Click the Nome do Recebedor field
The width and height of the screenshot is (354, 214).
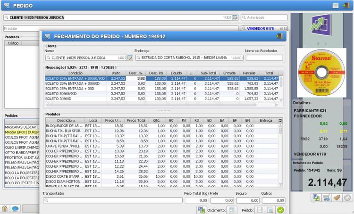pos(264,58)
